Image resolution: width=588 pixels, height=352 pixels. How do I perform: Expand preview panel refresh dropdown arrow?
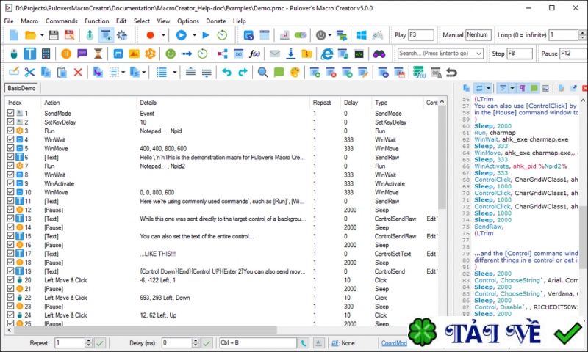point(488,88)
